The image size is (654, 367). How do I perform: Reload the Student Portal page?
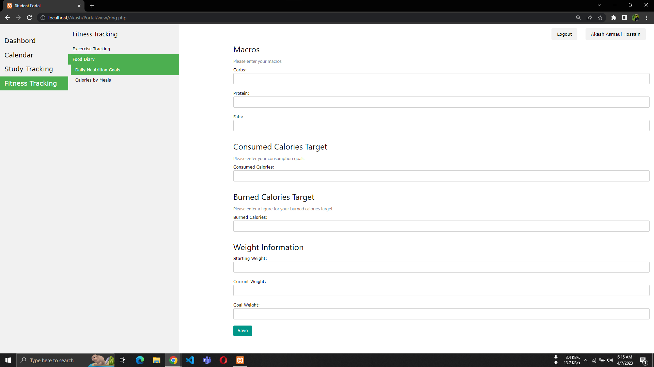pos(29,18)
